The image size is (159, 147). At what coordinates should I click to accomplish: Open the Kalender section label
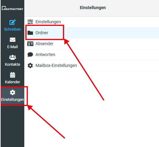click(x=12, y=82)
